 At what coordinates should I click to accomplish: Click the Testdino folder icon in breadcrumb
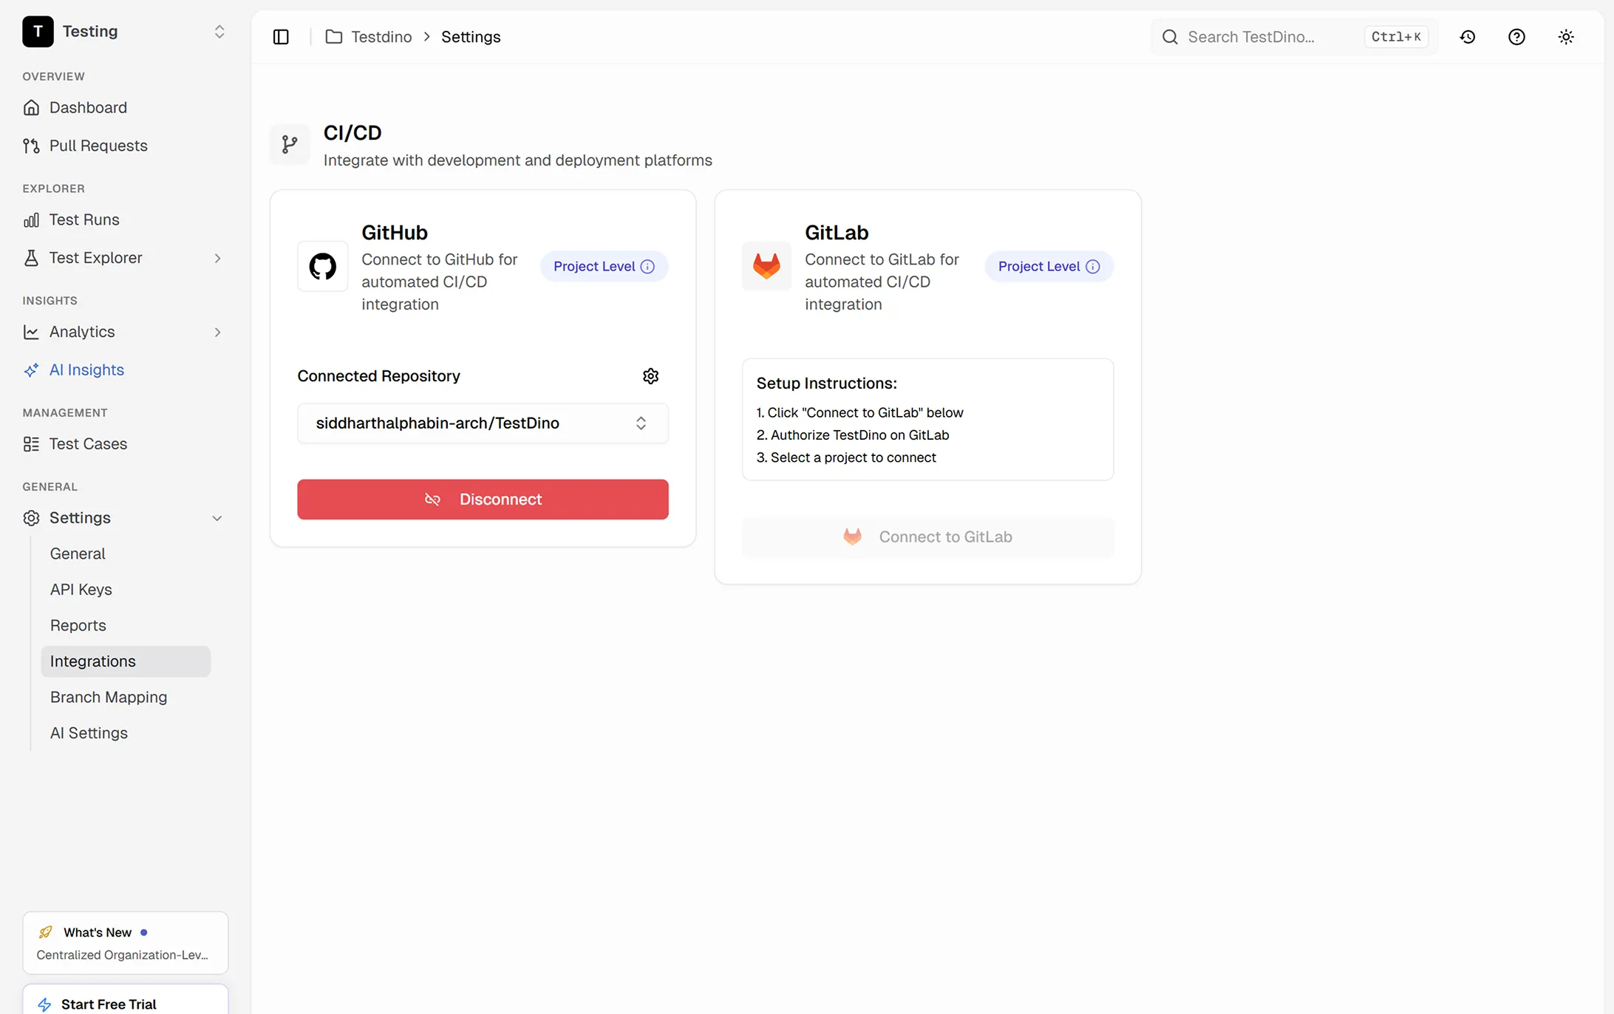pos(334,37)
